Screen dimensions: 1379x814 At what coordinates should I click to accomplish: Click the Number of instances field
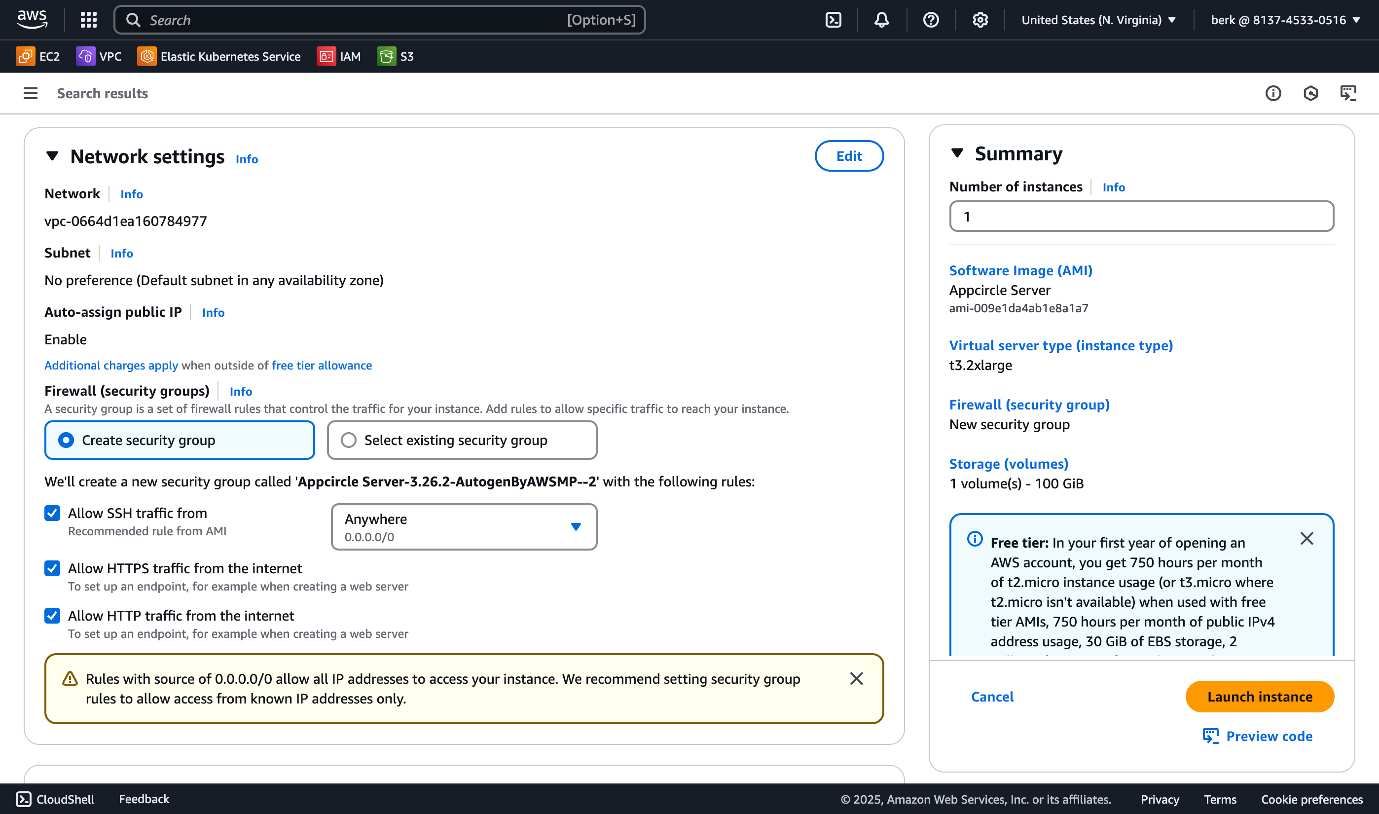click(x=1142, y=216)
